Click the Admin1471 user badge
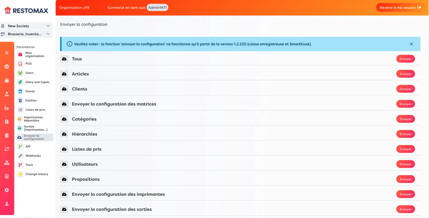This screenshot has width=429, height=218. (x=158, y=8)
